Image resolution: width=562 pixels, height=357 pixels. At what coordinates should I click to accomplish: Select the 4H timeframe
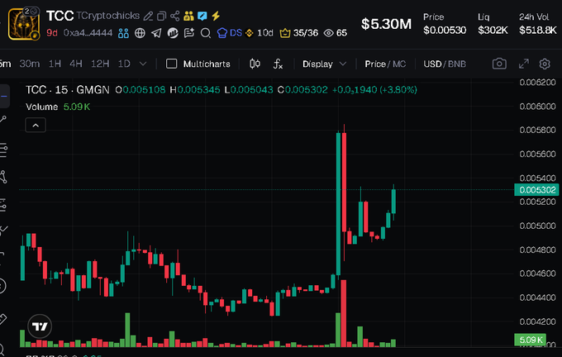pyautogui.click(x=76, y=64)
